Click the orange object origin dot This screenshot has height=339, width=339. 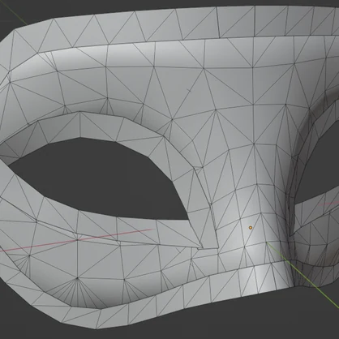click(251, 228)
